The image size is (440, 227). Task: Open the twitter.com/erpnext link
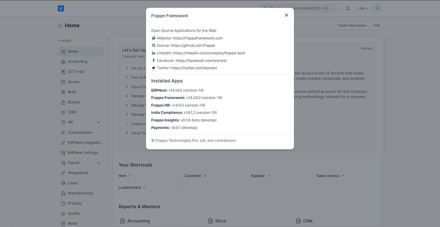(193, 68)
